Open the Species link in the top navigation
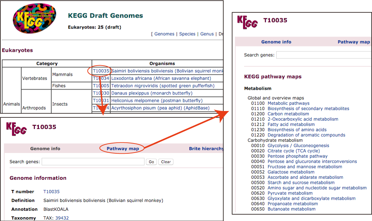Image resolution: width=372 pixels, height=221 pixels. (187, 34)
